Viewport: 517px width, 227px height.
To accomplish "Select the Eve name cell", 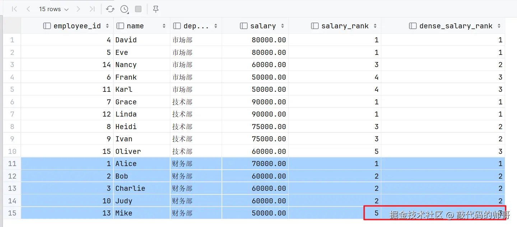I will (x=142, y=52).
